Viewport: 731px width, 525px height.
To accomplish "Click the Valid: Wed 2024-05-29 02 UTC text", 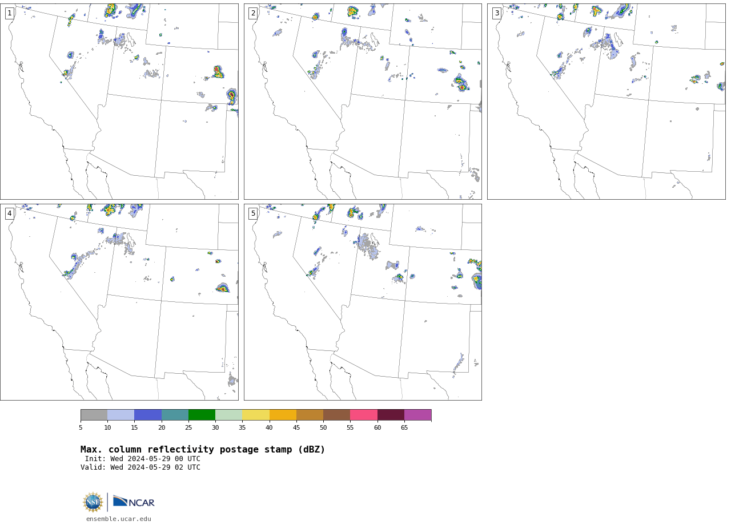I will coord(140,467).
